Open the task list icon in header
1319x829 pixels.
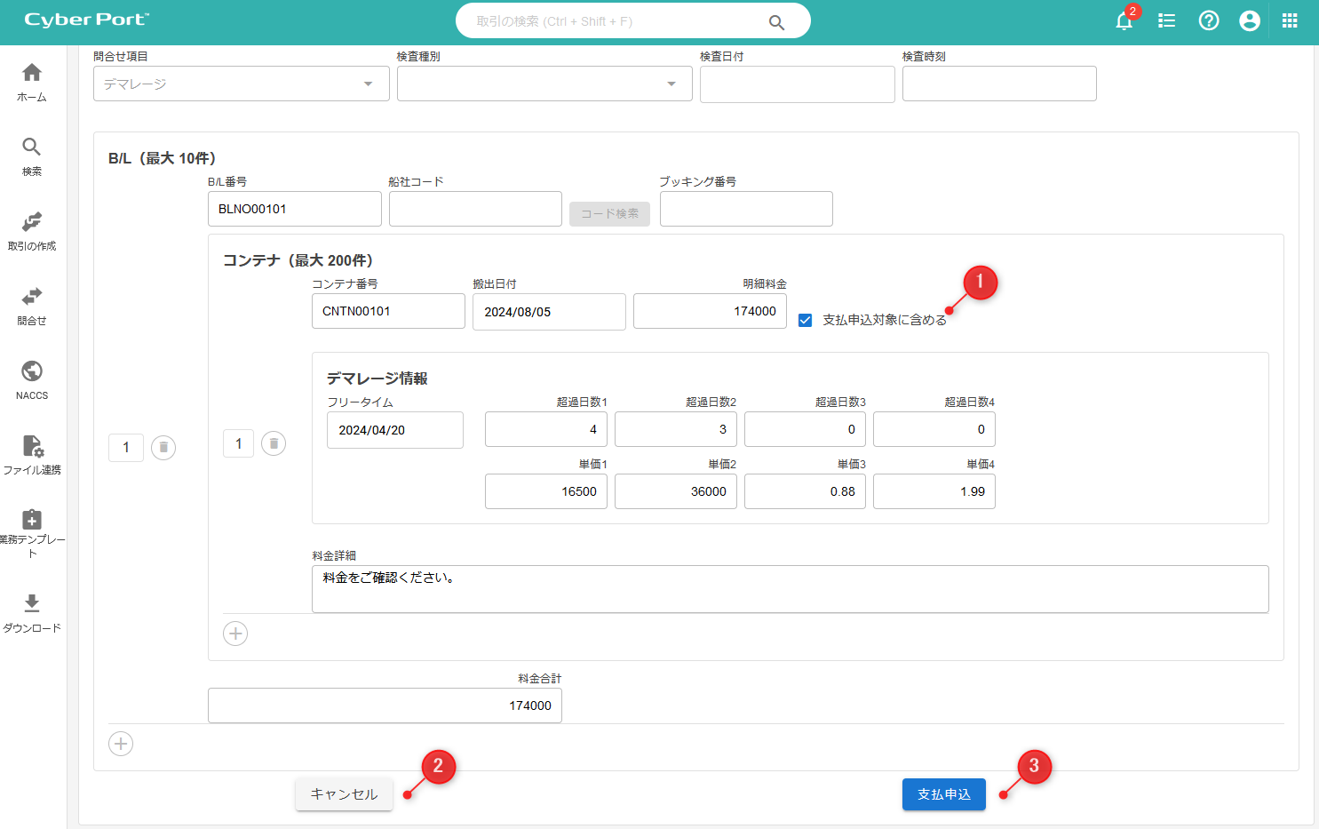pos(1166,21)
